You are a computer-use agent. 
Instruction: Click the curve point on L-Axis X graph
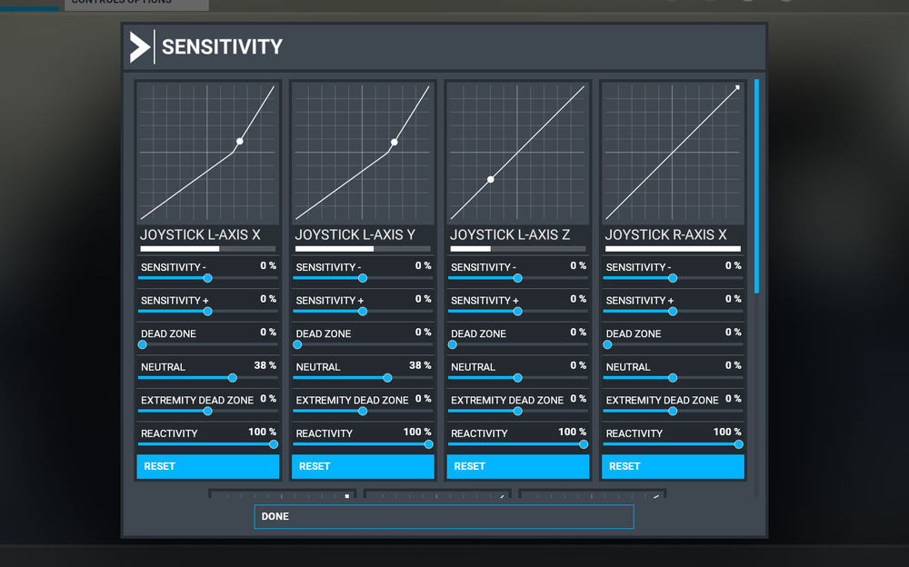(240, 141)
